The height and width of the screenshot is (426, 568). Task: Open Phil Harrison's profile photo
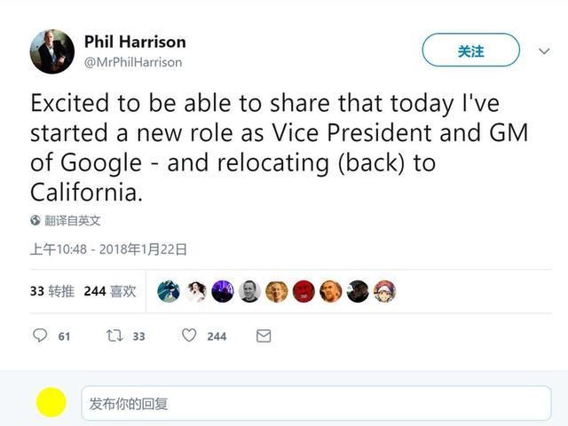51,51
